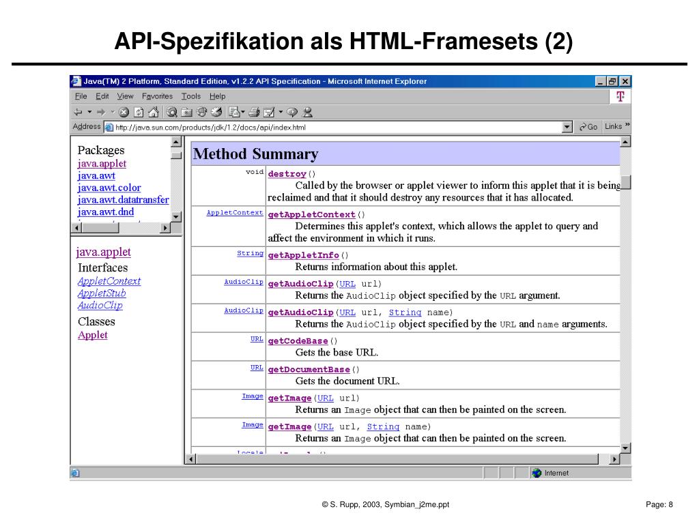Open the getAppletContext method link
This screenshot has width=699, height=524.
311,214
